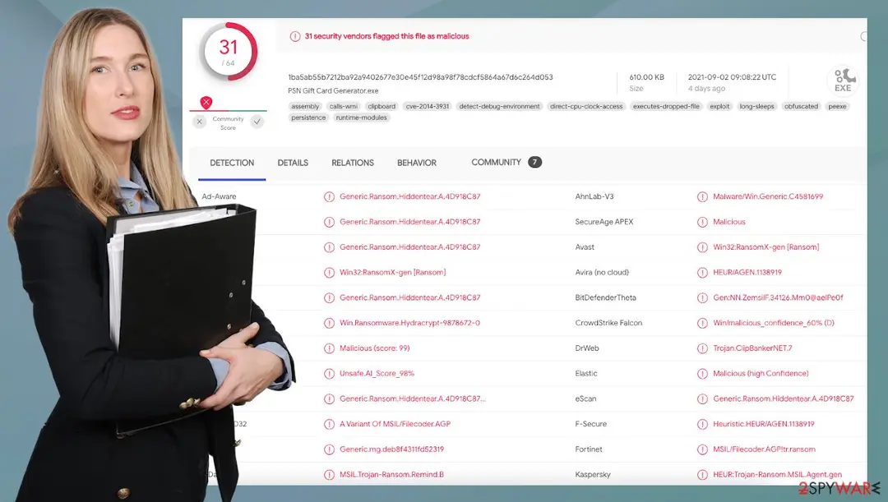
Task: Click file name PSN Gift Card Generator.exe
Action: [x=333, y=90]
